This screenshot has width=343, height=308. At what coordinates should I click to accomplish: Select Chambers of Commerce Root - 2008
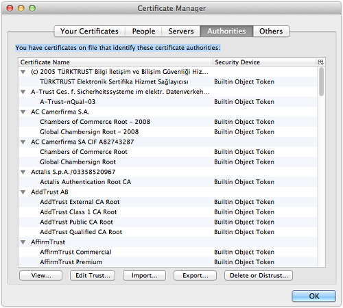[x=167, y=122]
